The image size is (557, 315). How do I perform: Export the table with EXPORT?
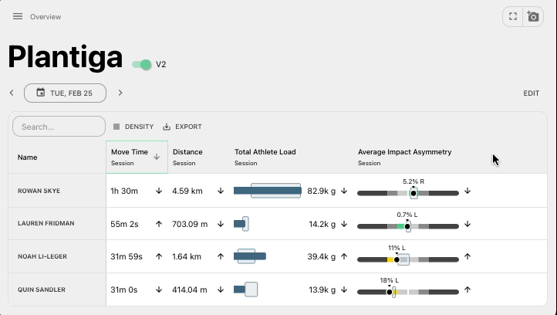(182, 127)
